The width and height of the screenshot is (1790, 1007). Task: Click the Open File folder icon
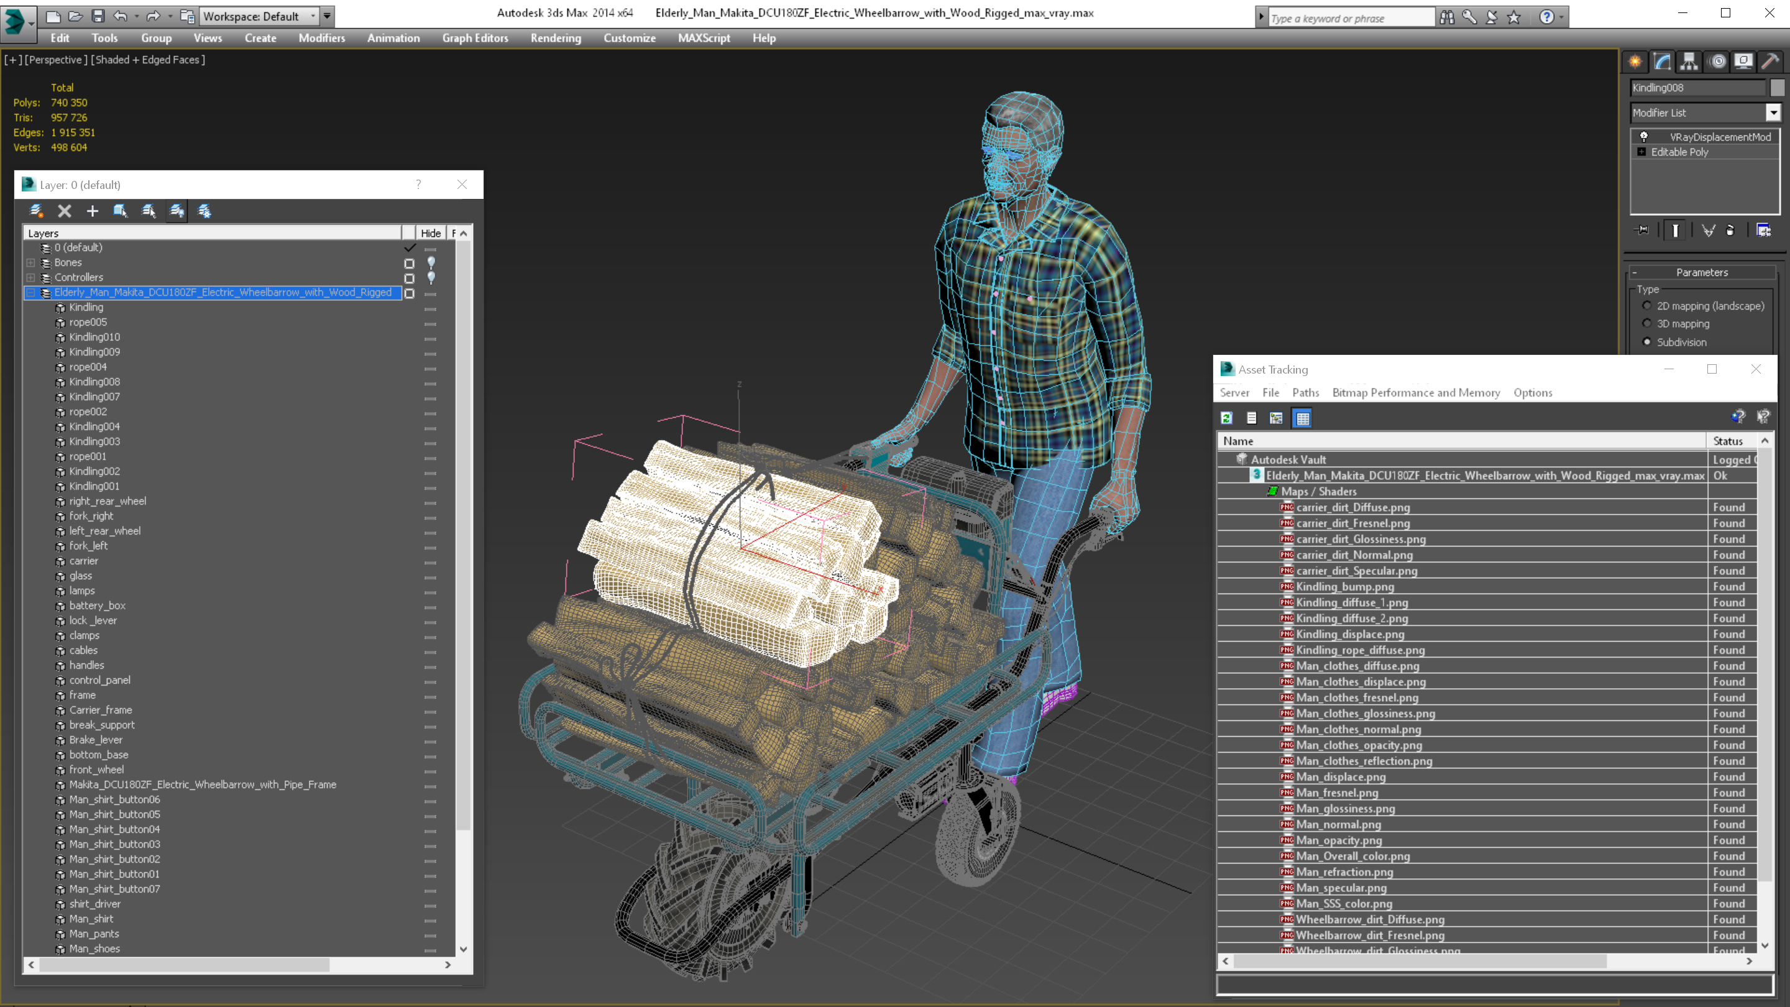click(76, 16)
